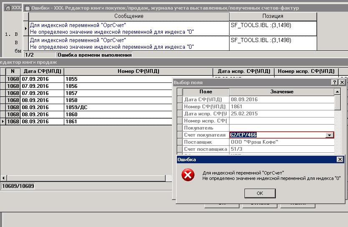Click the Ошибки window title icon
This screenshot has width=348, height=227.
point(27,8)
